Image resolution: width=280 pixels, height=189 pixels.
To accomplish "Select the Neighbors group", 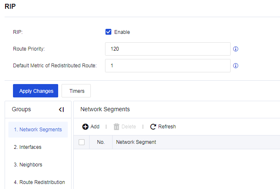I will (28, 165).
